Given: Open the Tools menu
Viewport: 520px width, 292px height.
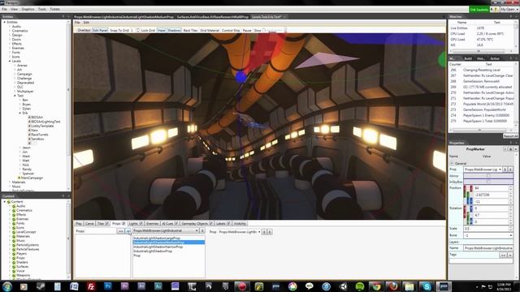Looking at the screenshot, I should [41, 9].
